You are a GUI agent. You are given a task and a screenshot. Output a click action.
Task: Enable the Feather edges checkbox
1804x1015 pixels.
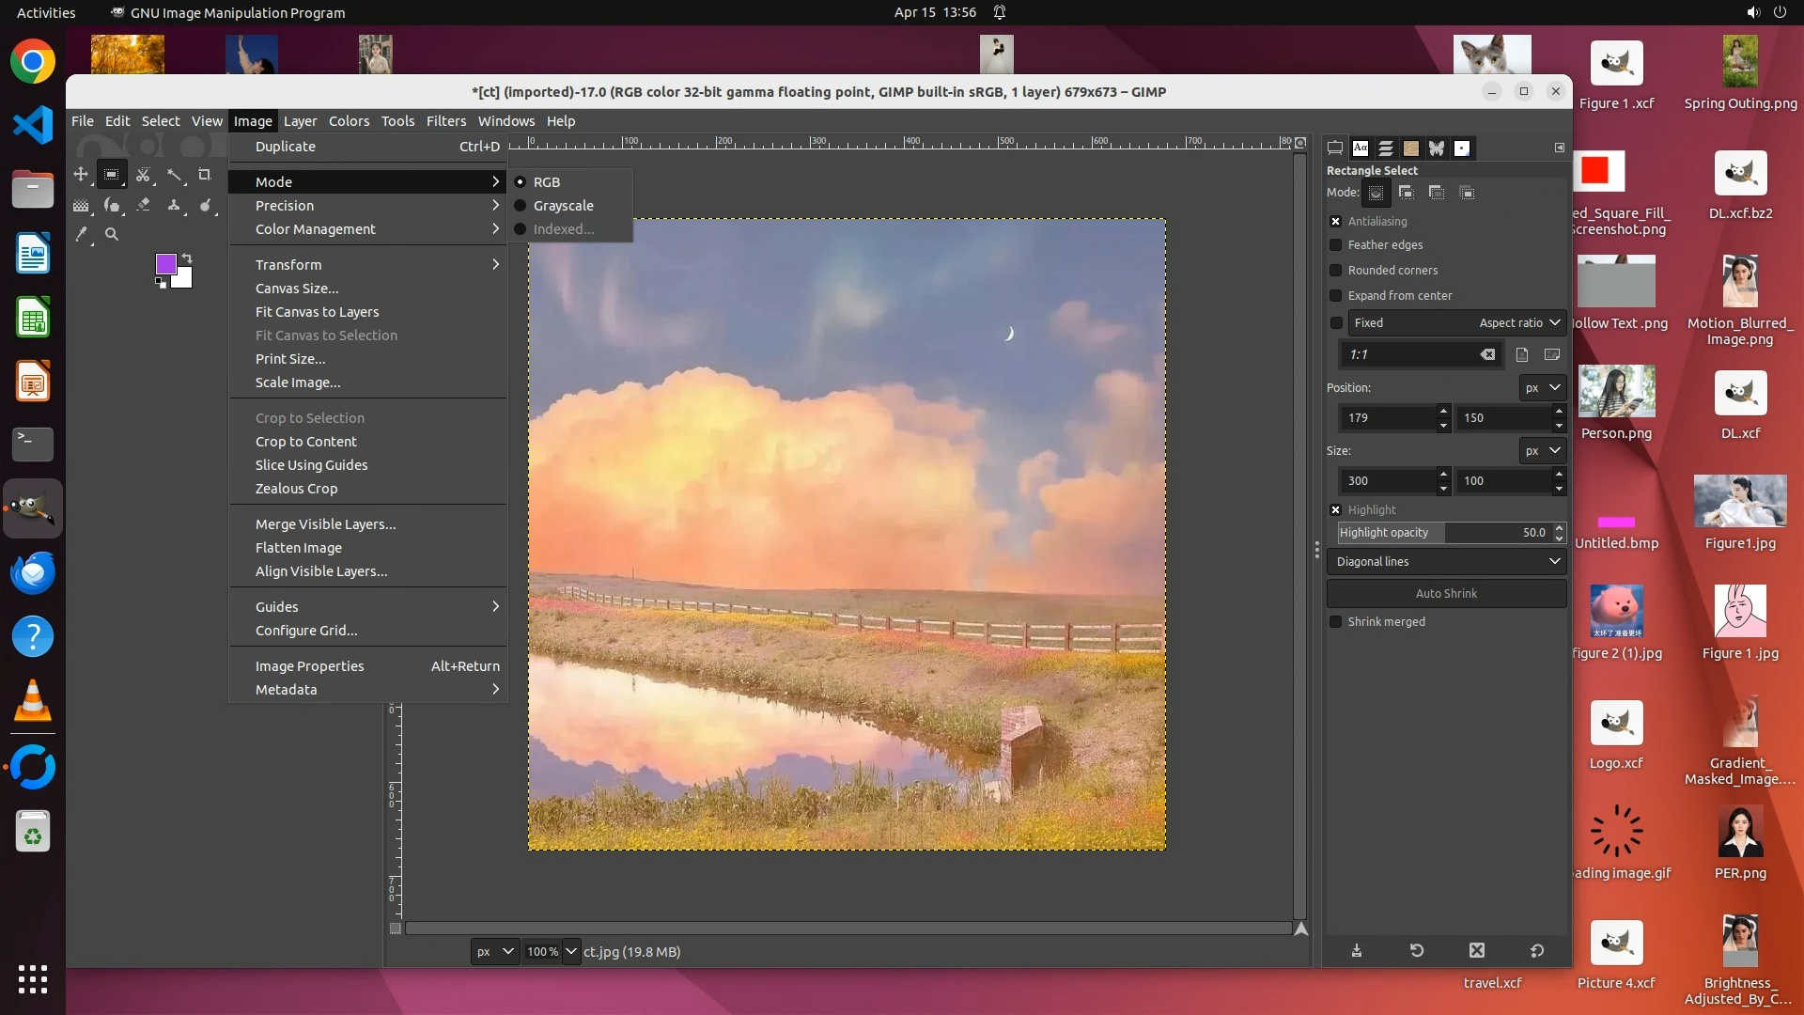[x=1335, y=245]
